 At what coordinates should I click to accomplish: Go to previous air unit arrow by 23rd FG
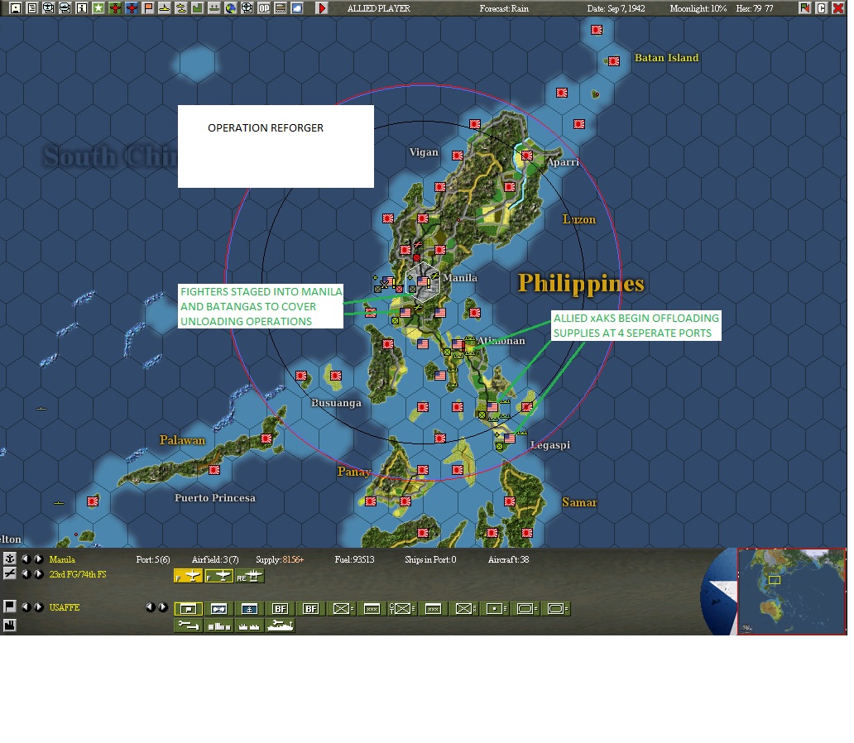pos(26,573)
